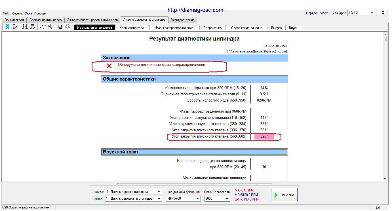Expand the Сигнал dropdown Датчик давления в цилиндре
This screenshot has width=392, height=211.
159,199
